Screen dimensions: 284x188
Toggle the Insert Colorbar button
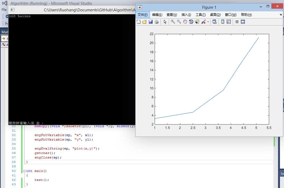coord(223,22)
